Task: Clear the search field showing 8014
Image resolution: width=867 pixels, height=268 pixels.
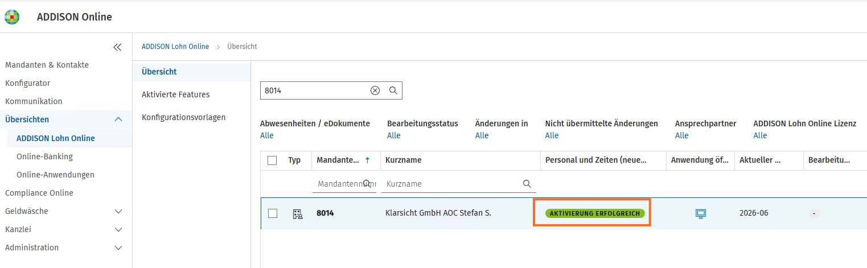Action: click(x=375, y=90)
